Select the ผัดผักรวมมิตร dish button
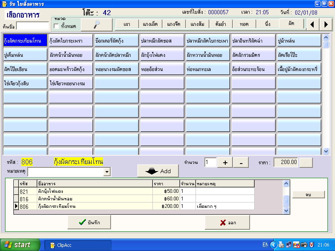Screen dimensions: 335x251 253,55
